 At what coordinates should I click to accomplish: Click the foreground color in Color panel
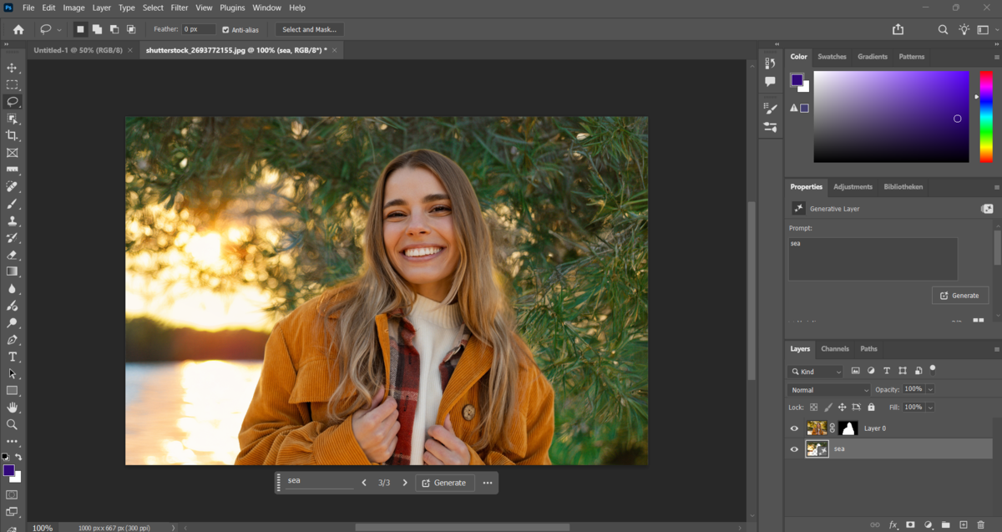[x=797, y=80]
